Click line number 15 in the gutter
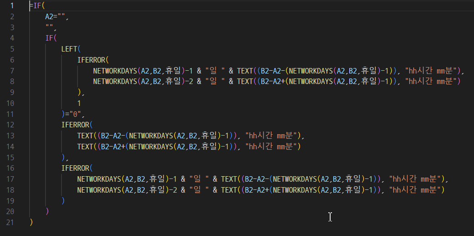The height and width of the screenshot is (236, 474). coord(10,157)
